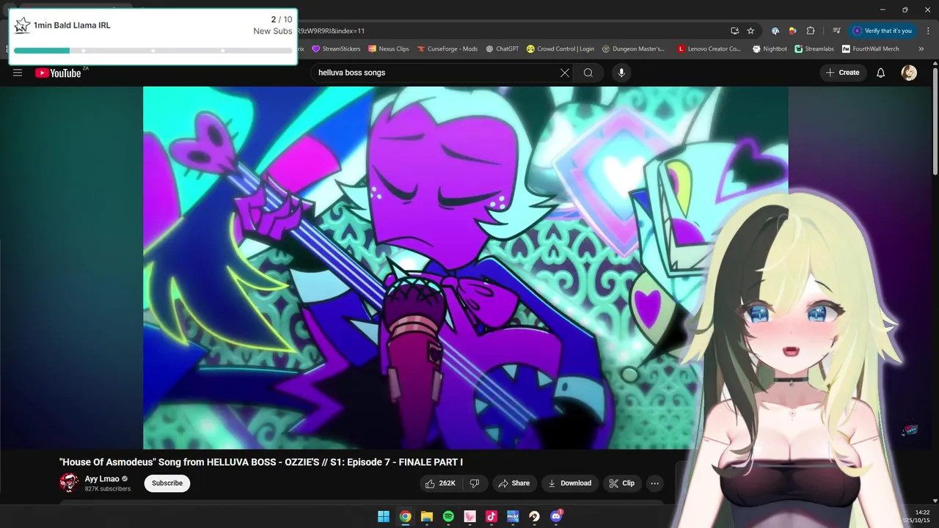Open the install/cast icon in address bar
This screenshot has width=939, height=528.
(x=734, y=31)
